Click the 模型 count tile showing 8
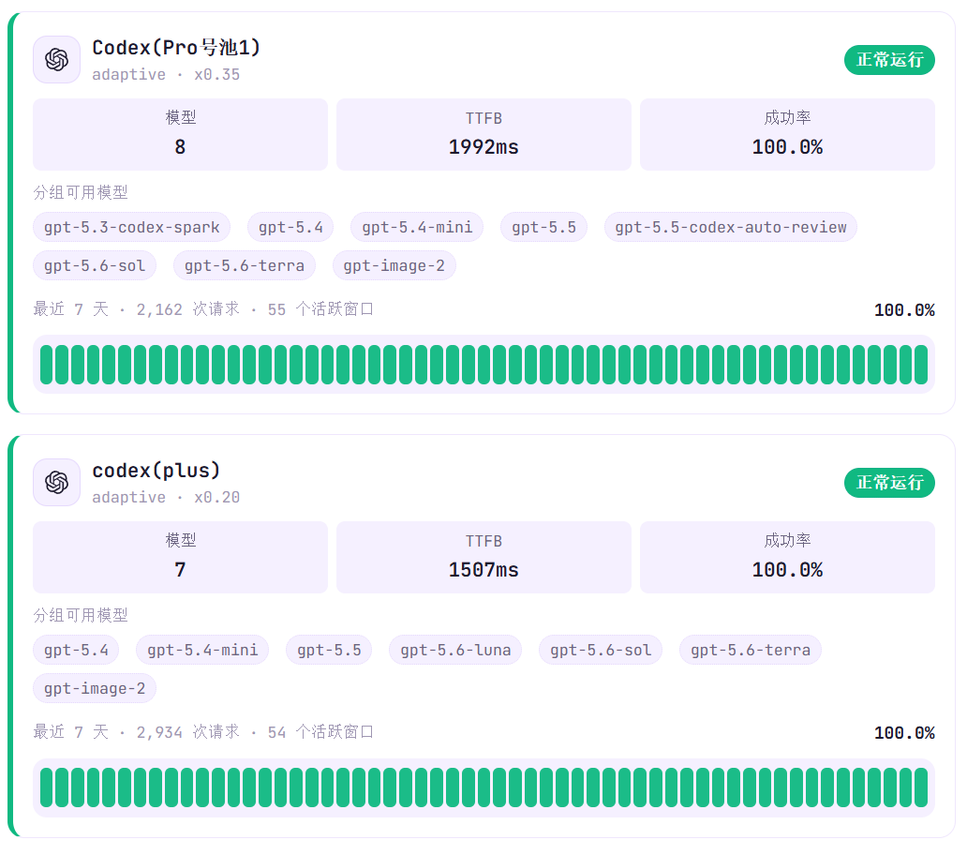The height and width of the screenshot is (855, 967). click(180, 134)
